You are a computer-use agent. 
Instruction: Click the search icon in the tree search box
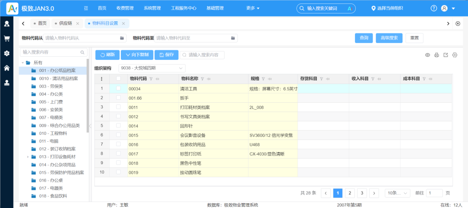(82, 52)
